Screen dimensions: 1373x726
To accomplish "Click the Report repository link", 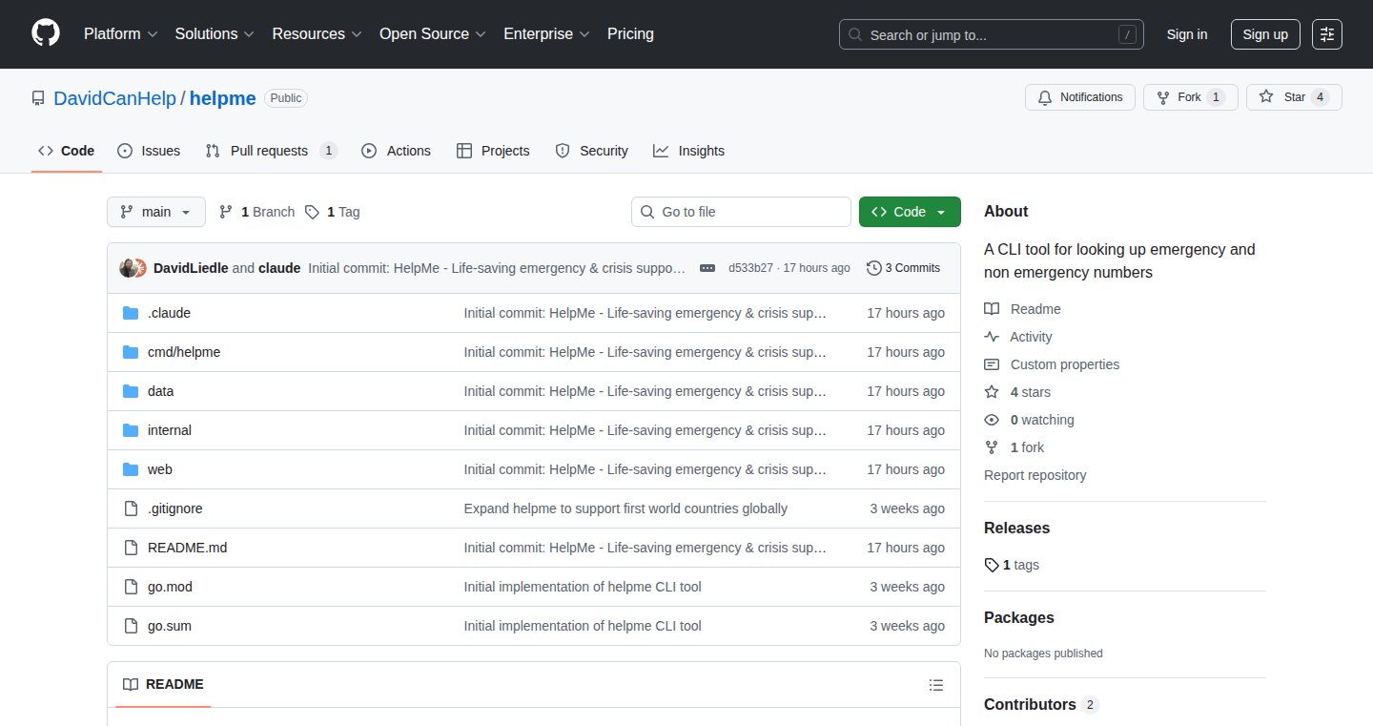I will [1035, 475].
